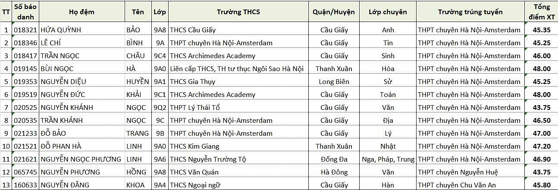
Task: Select the 'Họ đệm' header cell
Action: pos(82,12)
